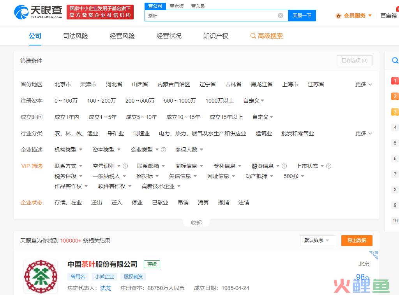399x295 pixels.
Task: Click the crown icon beside 会员服务
Action: (338, 16)
